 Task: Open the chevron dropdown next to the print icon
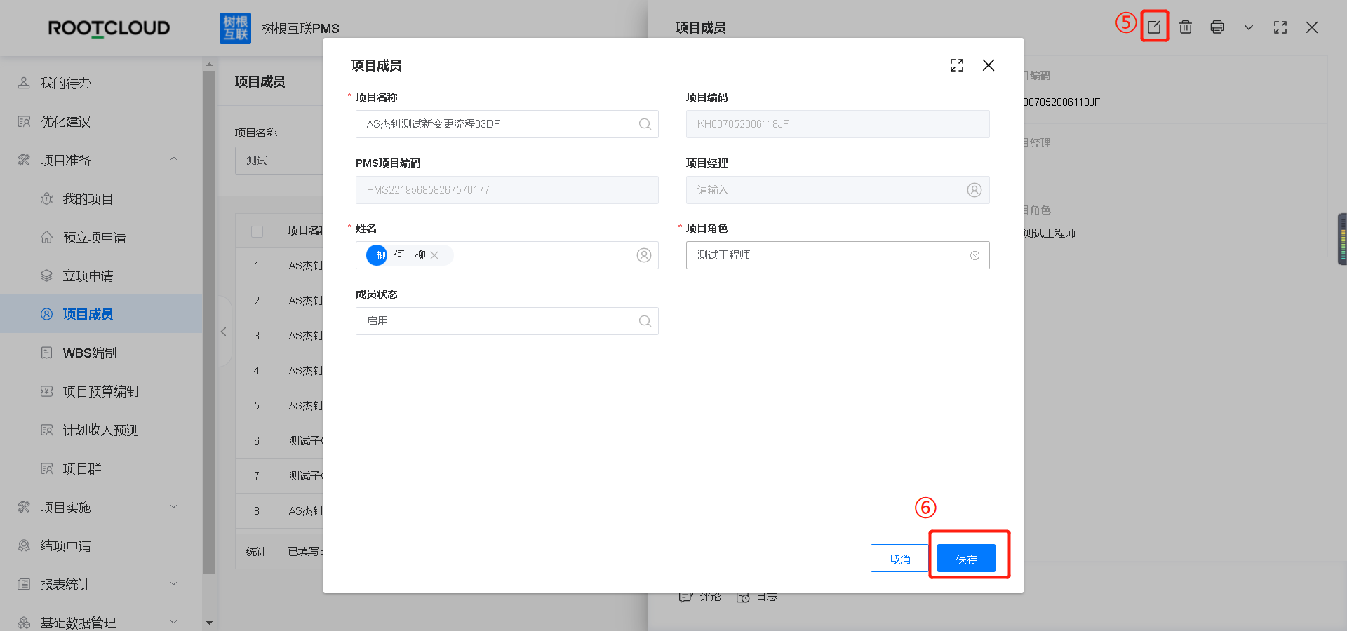click(1249, 27)
